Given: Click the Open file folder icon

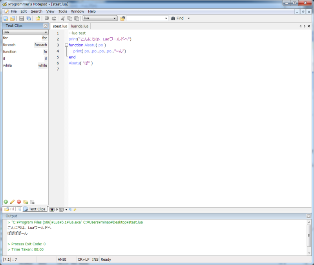Looking at the screenshot, I should tap(13, 18).
